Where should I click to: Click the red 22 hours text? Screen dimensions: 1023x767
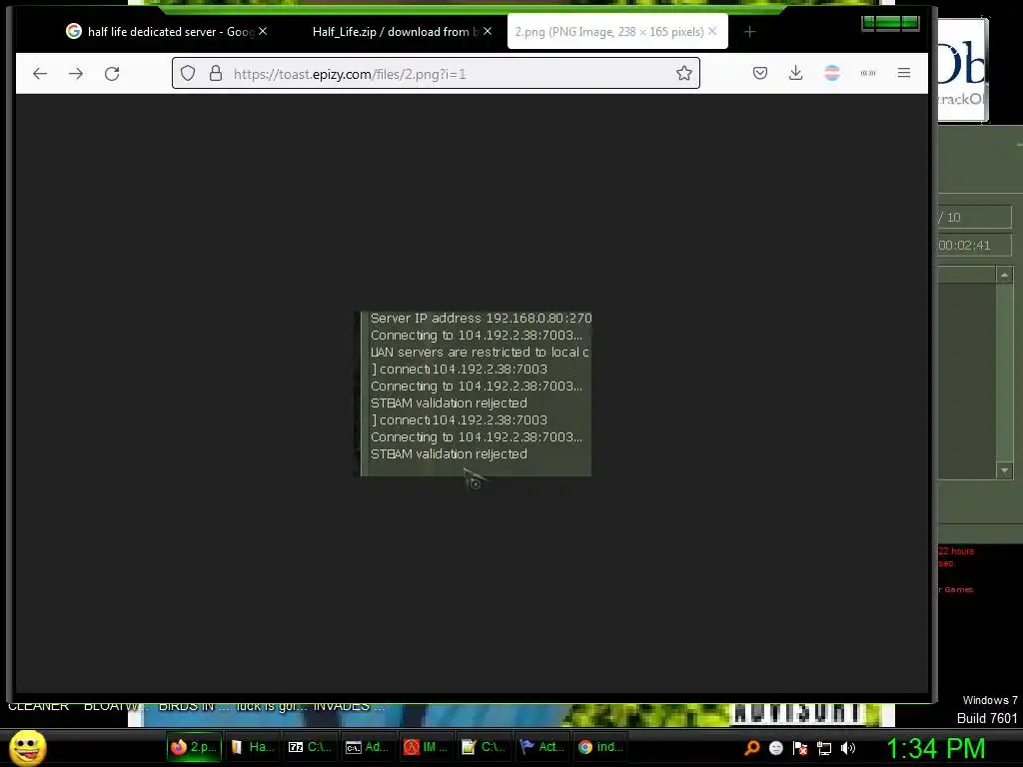[956, 551]
